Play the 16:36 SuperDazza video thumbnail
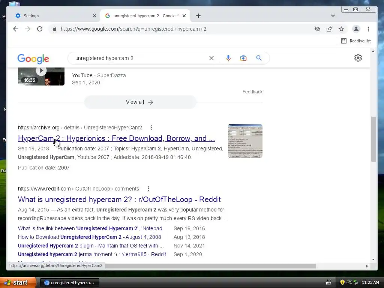The image size is (384, 288). coord(41,76)
